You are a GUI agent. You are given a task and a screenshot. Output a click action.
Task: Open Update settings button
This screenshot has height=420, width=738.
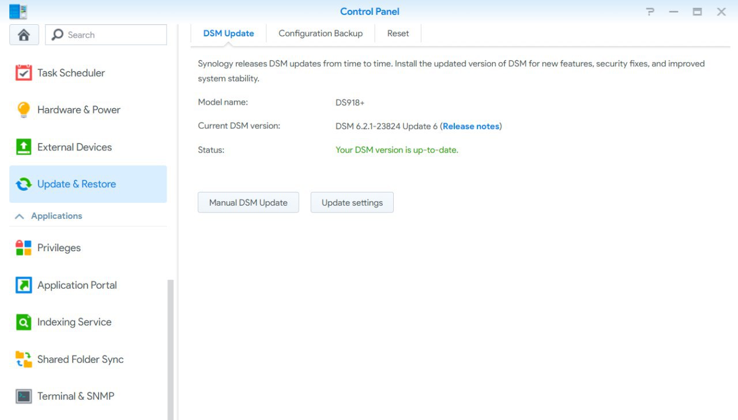(352, 202)
